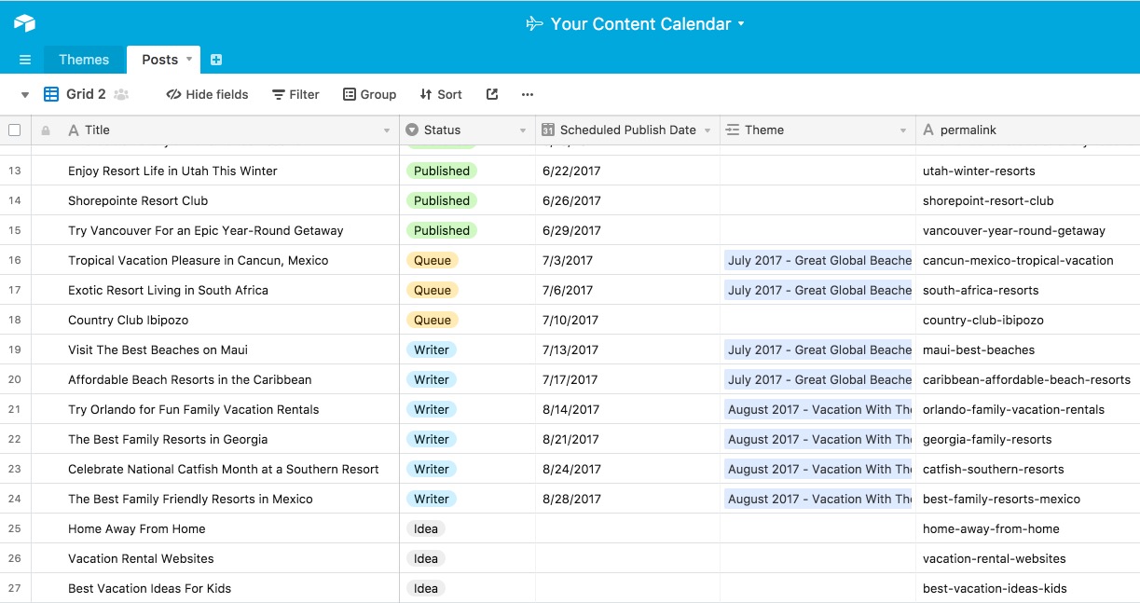This screenshot has width=1140, height=603.
Task: Open the Airtable home logo
Action: 24,23
